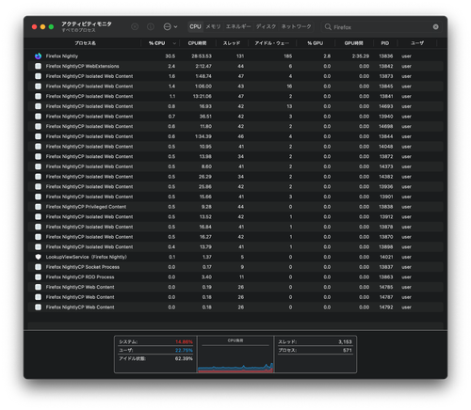Image resolution: width=471 pixels, height=410 pixels.
Task: Sort by % CPU column header
Action: [160, 43]
